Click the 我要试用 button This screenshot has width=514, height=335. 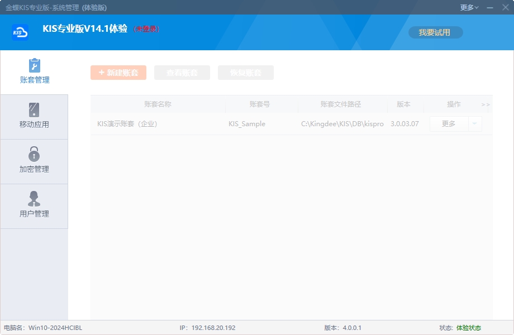[x=435, y=32]
